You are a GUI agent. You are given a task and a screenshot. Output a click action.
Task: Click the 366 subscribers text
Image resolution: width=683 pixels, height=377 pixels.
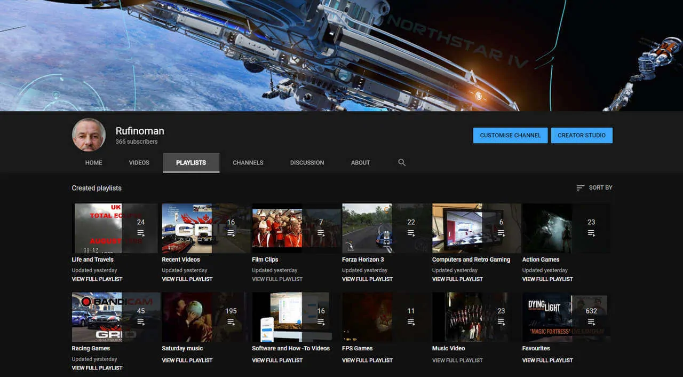(137, 142)
